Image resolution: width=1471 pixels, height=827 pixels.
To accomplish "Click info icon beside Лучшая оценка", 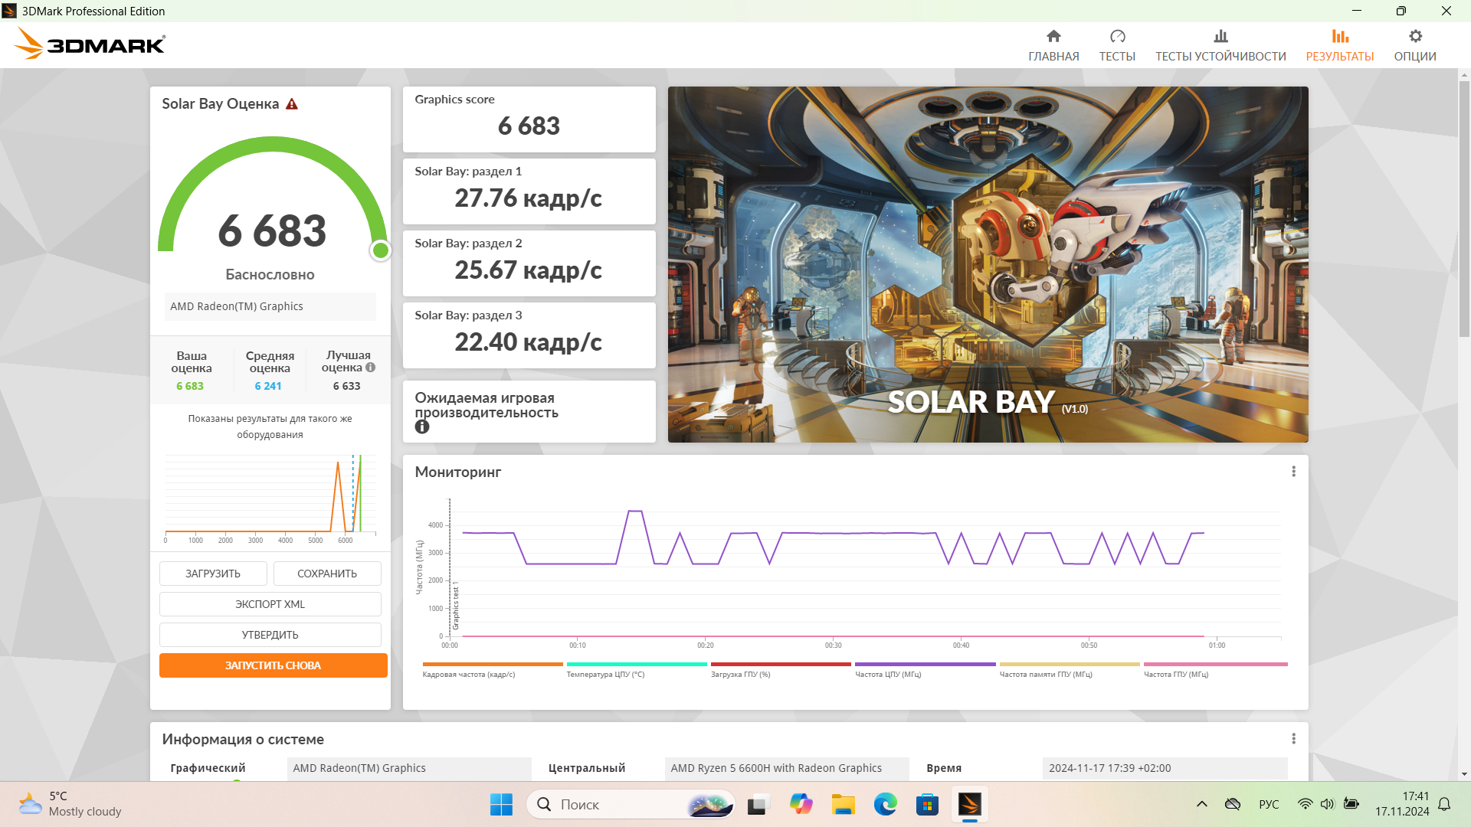I will [x=371, y=368].
